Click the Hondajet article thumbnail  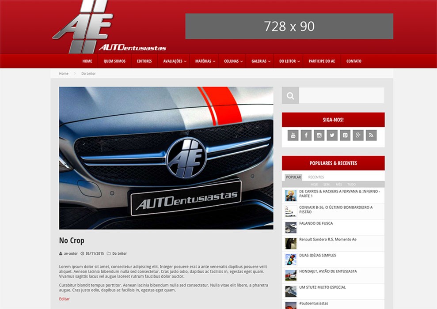(291, 275)
